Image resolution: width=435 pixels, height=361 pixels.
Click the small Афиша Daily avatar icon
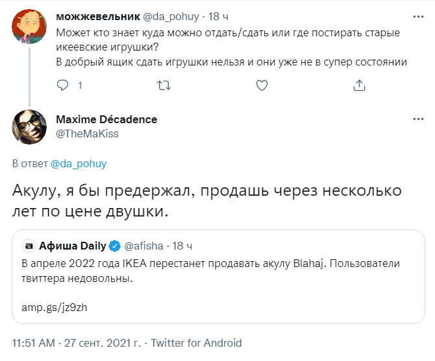[29, 246]
